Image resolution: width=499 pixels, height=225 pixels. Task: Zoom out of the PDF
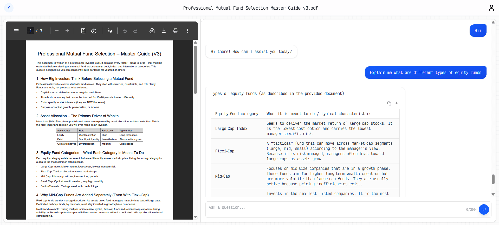[57, 31]
